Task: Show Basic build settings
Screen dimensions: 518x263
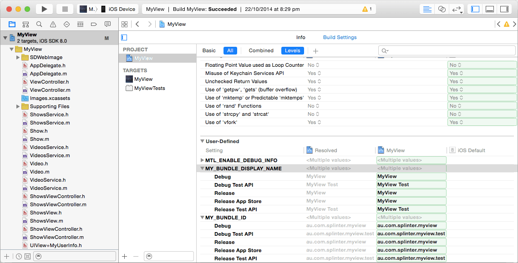Action: point(209,50)
